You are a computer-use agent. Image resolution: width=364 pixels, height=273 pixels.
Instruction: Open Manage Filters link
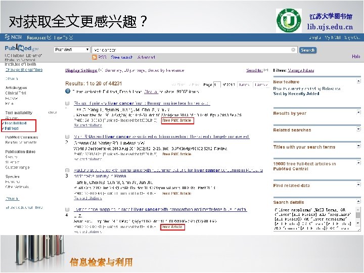coord(301,70)
